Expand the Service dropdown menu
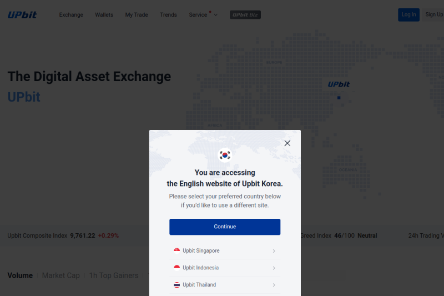 pyautogui.click(x=203, y=15)
